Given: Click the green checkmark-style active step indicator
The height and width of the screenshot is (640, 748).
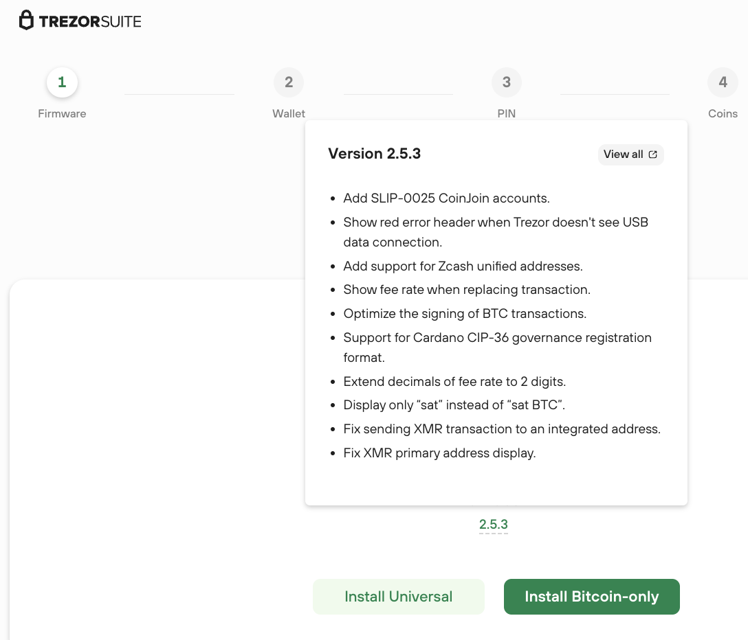Looking at the screenshot, I should [62, 82].
